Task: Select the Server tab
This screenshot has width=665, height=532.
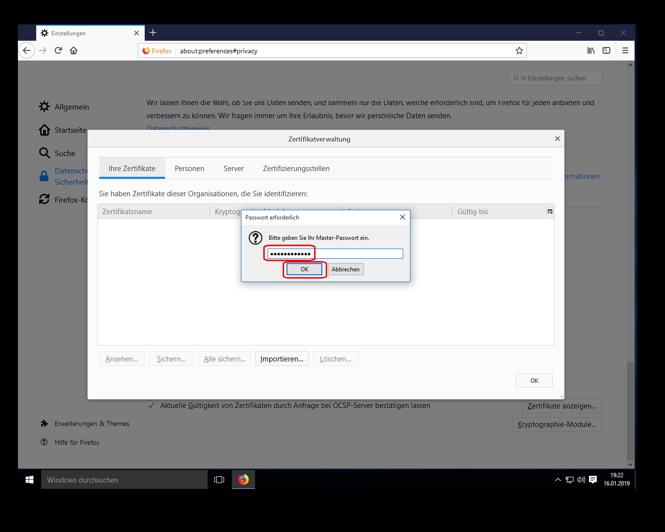Action: tap(233, 169)
